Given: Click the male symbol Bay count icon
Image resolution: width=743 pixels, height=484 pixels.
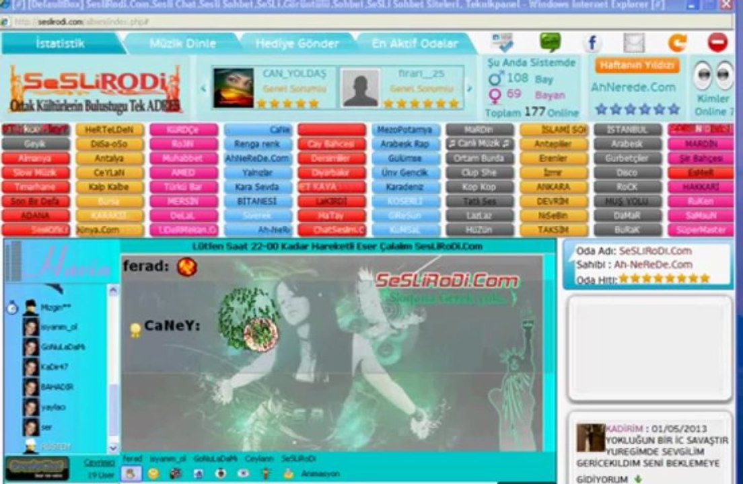Looking at the screenshot, I should click(495, 79).
